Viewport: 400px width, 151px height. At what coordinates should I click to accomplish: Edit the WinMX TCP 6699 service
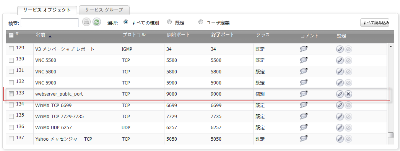pos(340,105)
